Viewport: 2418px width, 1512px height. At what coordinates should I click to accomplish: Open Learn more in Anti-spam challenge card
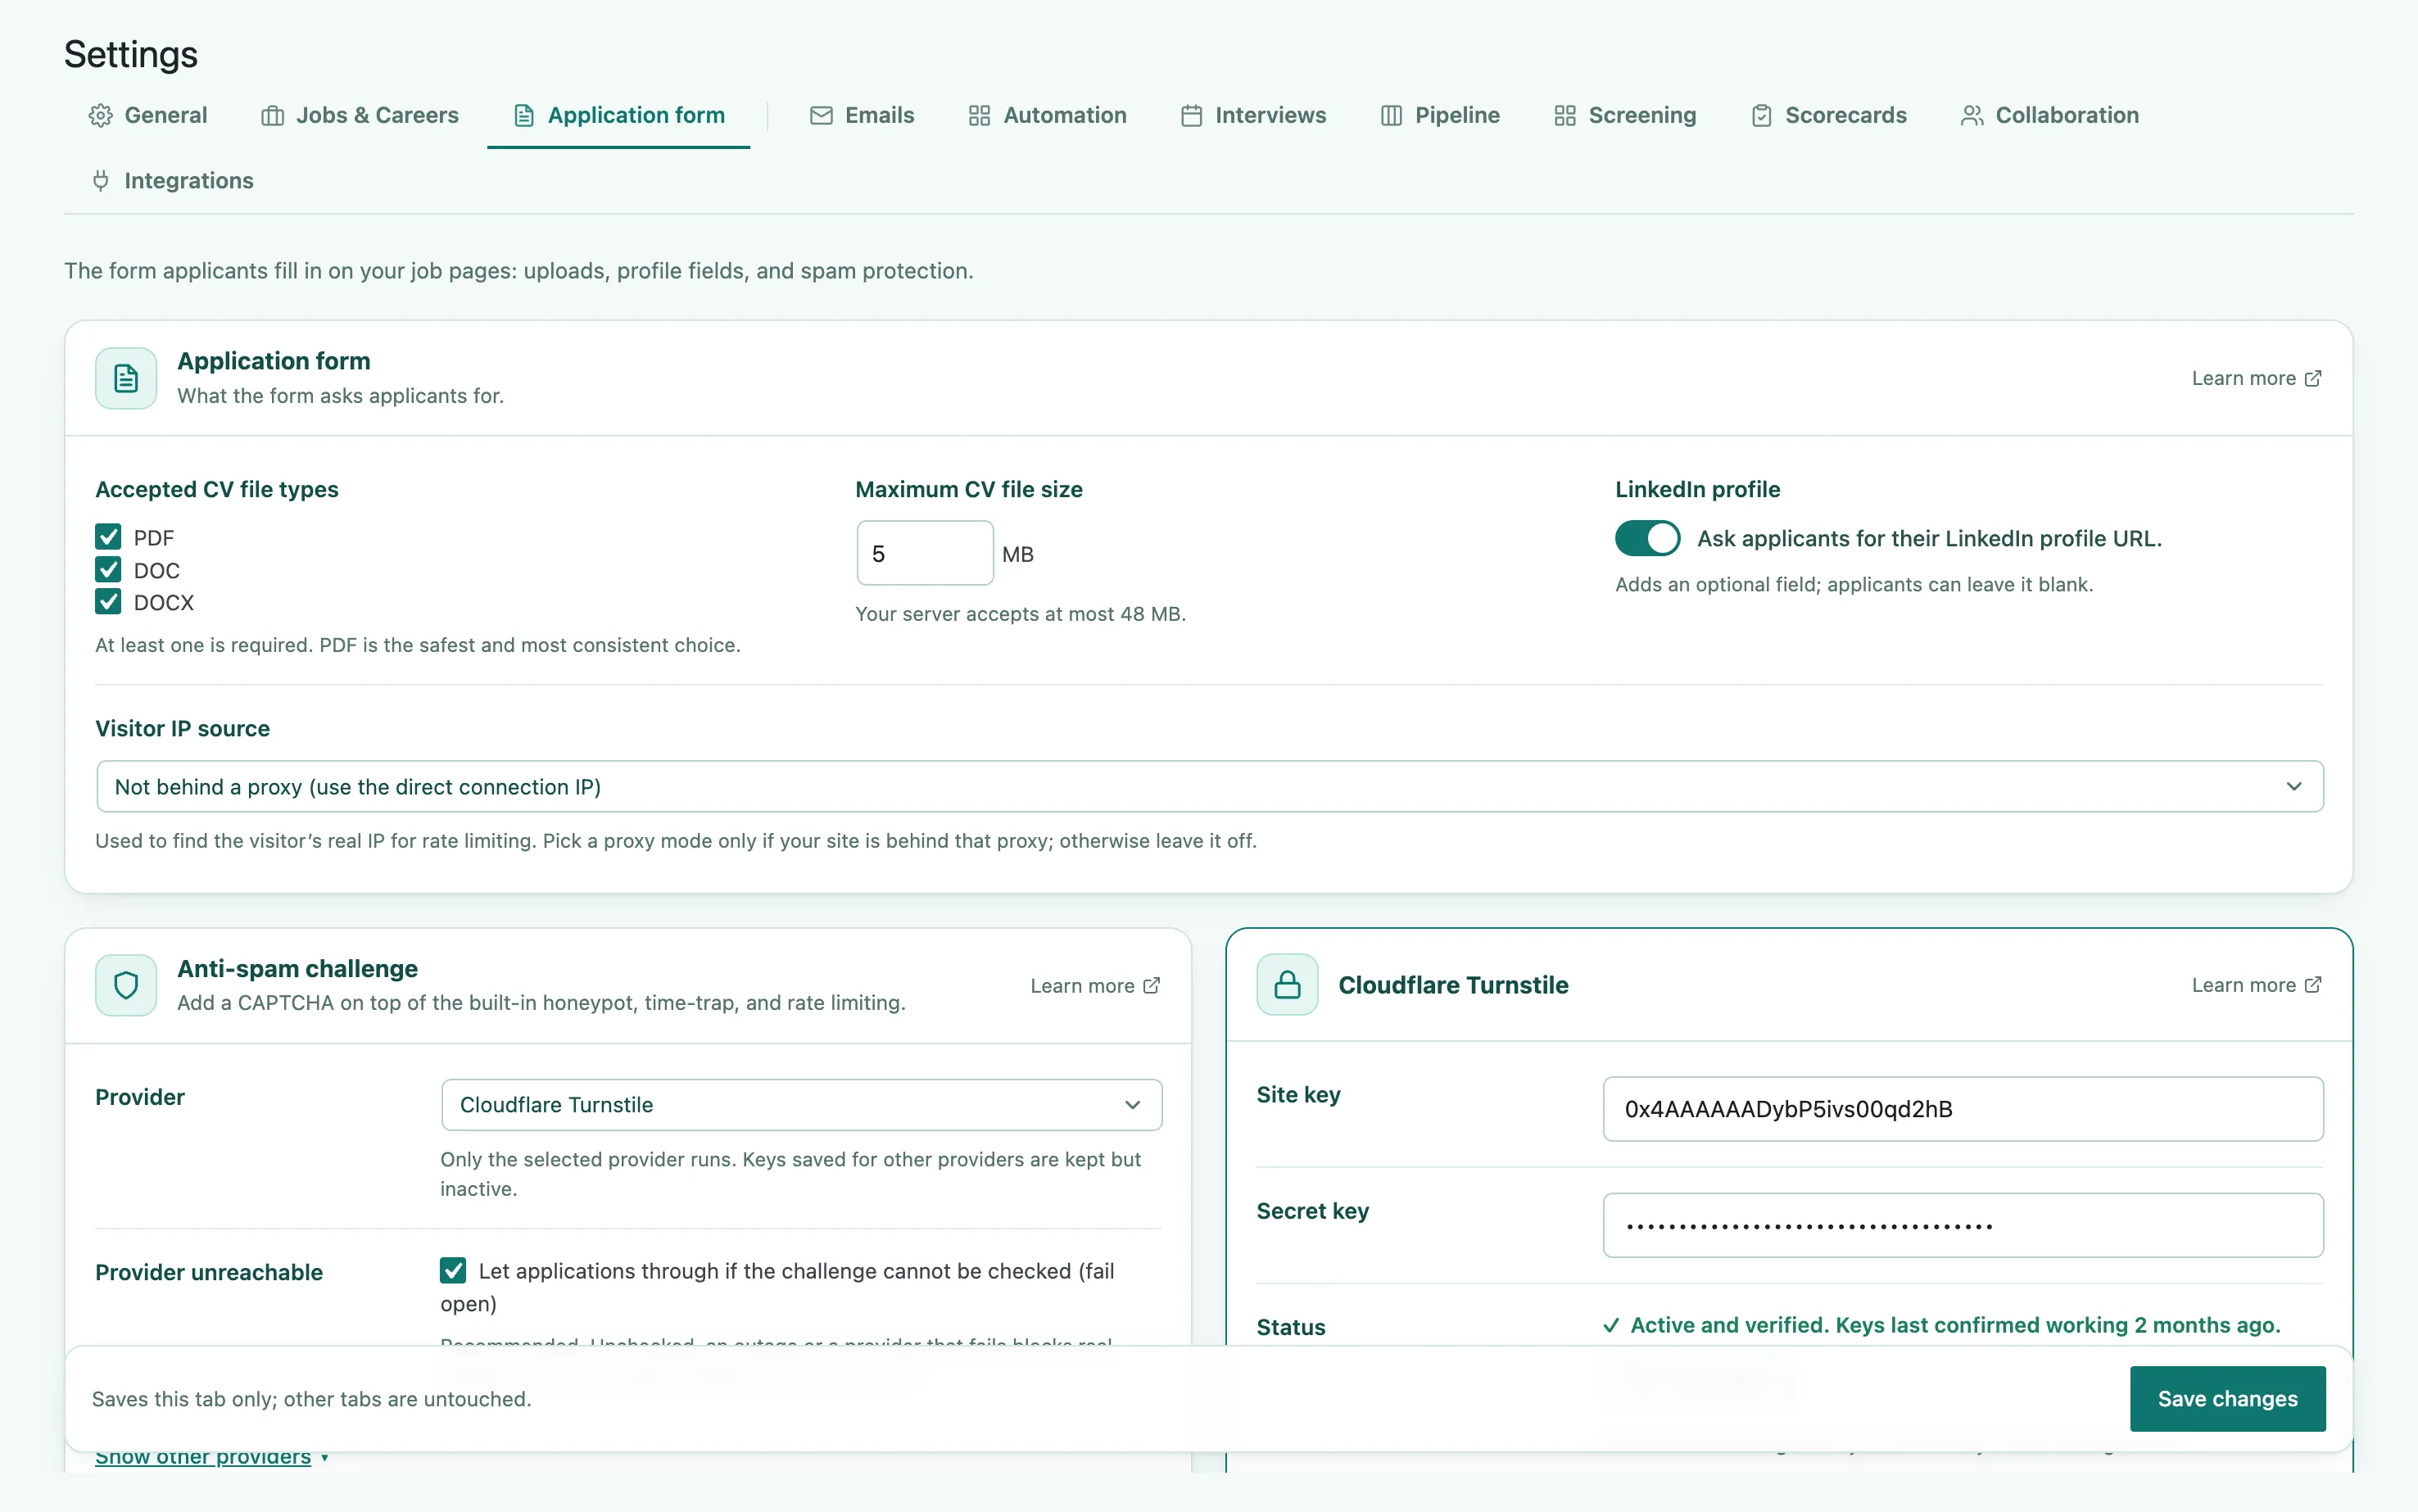[x=1095, y=985]
